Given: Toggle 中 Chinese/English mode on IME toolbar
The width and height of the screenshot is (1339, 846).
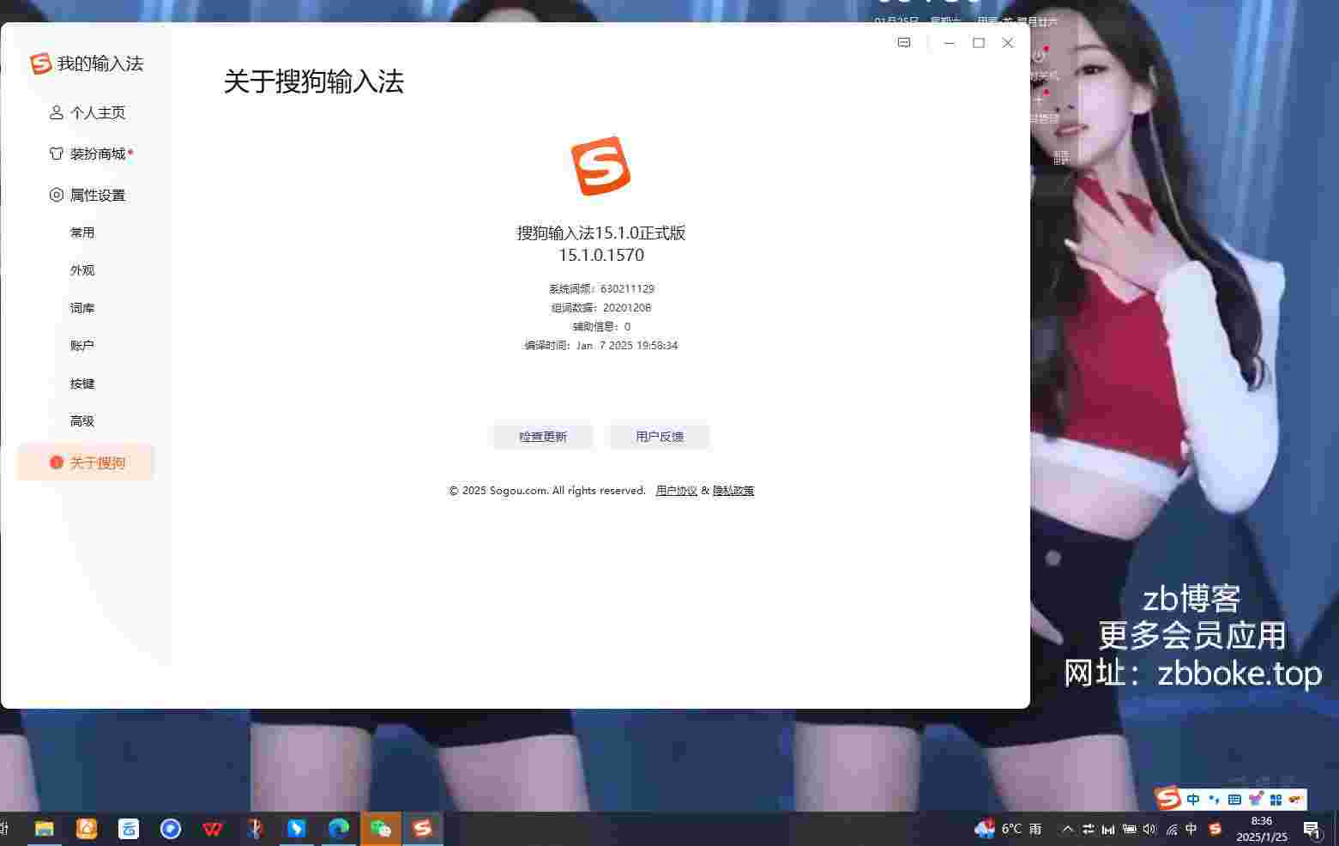Looking at the screenshot, I should (1193, 800).
